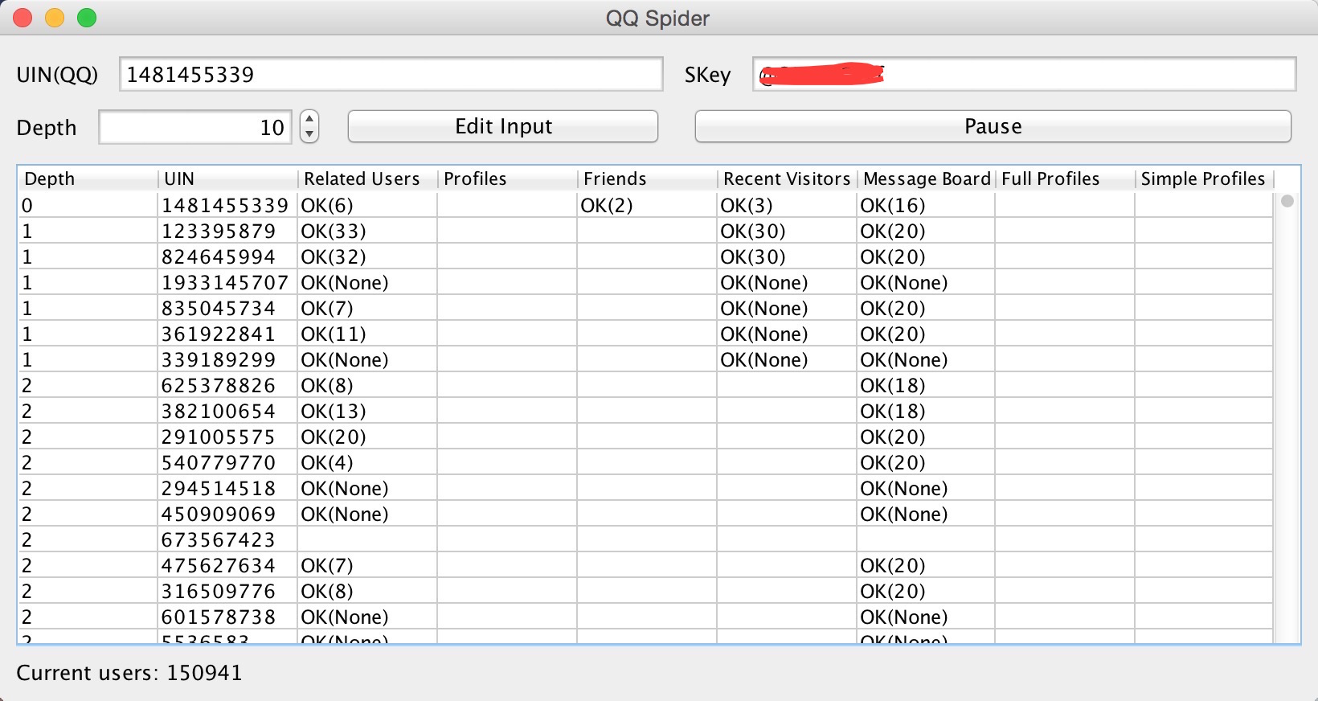This screenshot has height=701, width=1318.
Task: Click the Edit Input button
Action: click(503, 127)
